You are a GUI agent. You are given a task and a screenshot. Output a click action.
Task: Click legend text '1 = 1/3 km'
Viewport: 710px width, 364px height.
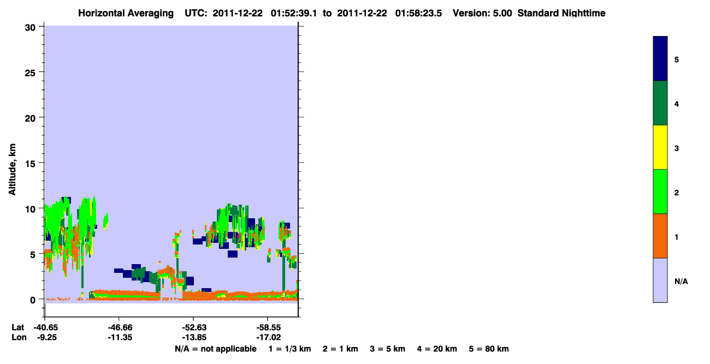tap(290, 349)
